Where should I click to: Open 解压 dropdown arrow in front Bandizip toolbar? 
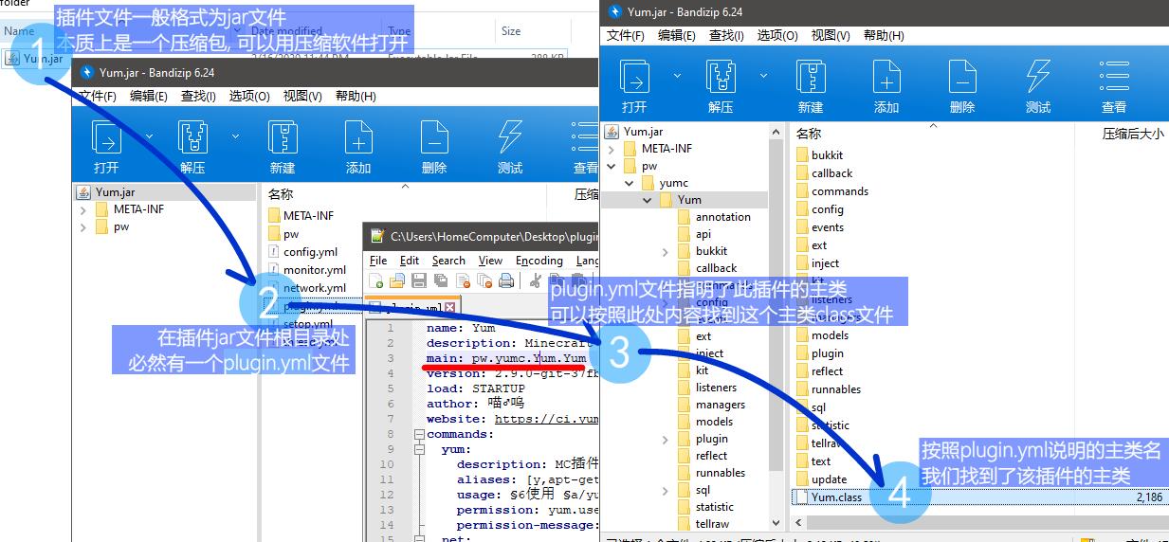coord(763,76)
